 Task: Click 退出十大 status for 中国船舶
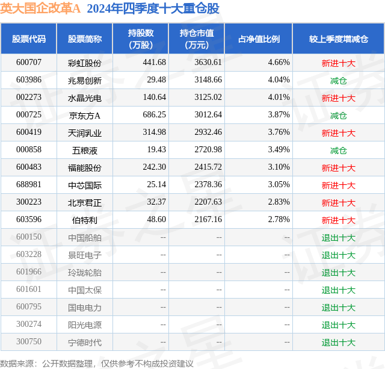[339, 238]
